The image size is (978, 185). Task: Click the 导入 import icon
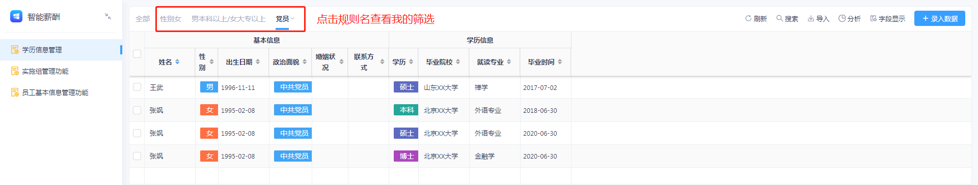(x=810, y=18)
